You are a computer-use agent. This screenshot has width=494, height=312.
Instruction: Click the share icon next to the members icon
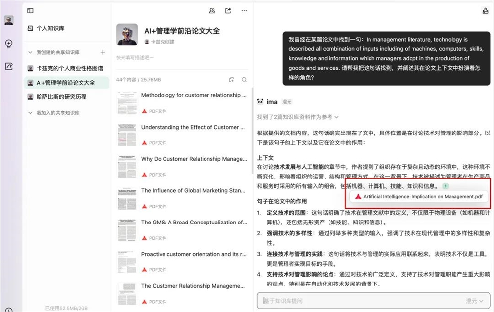point(228,10)
